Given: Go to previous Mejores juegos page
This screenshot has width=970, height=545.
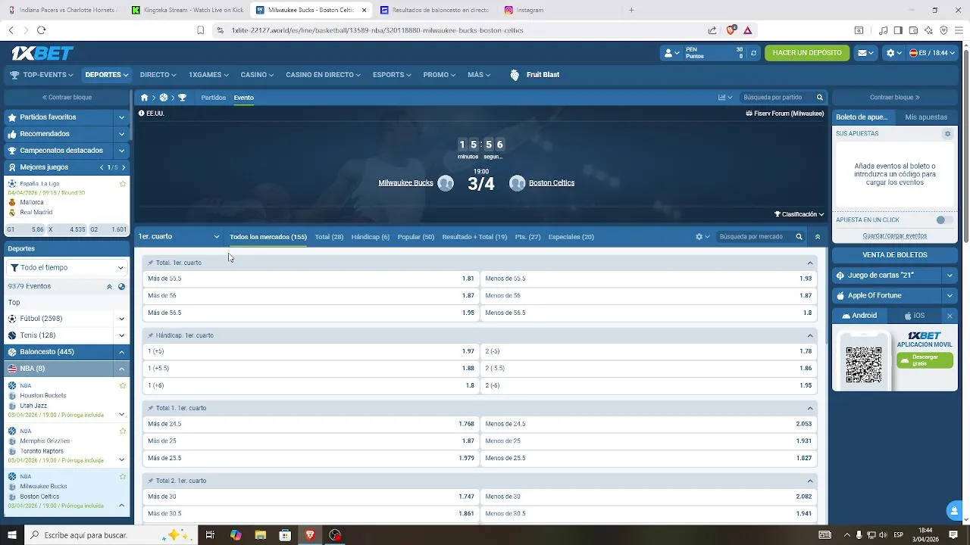Looking at the screenshot, I should click(102, 167).
